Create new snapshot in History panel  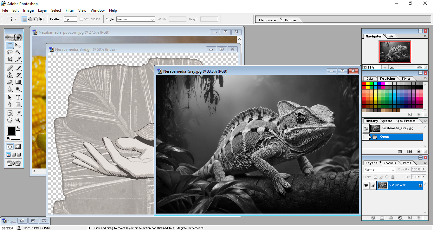click(x=410, y=152)
